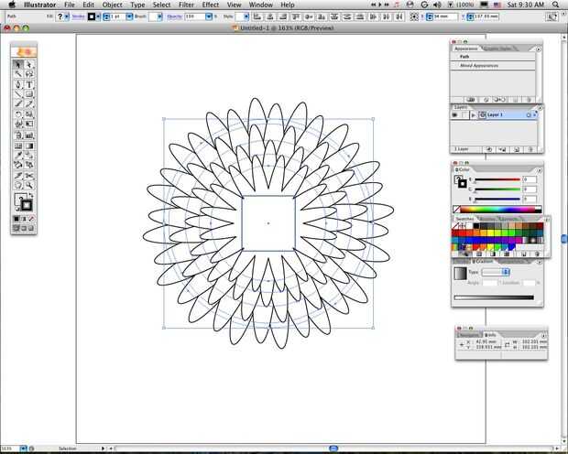
Task: Select the Warp tool
Action: (18, 124)
